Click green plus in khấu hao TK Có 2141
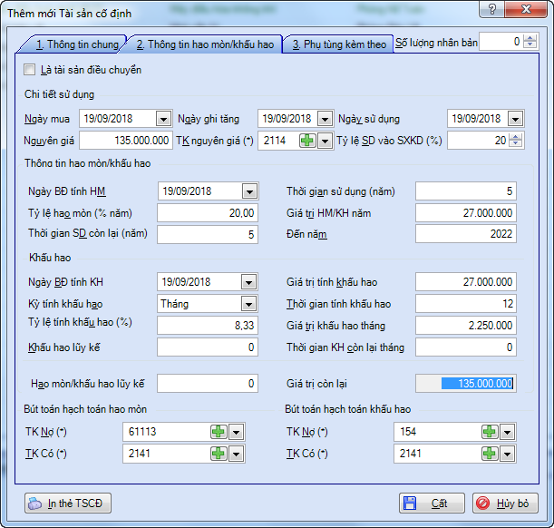This screenshot has height=528, width=554. pyautogui.click(x=490, y=454)
